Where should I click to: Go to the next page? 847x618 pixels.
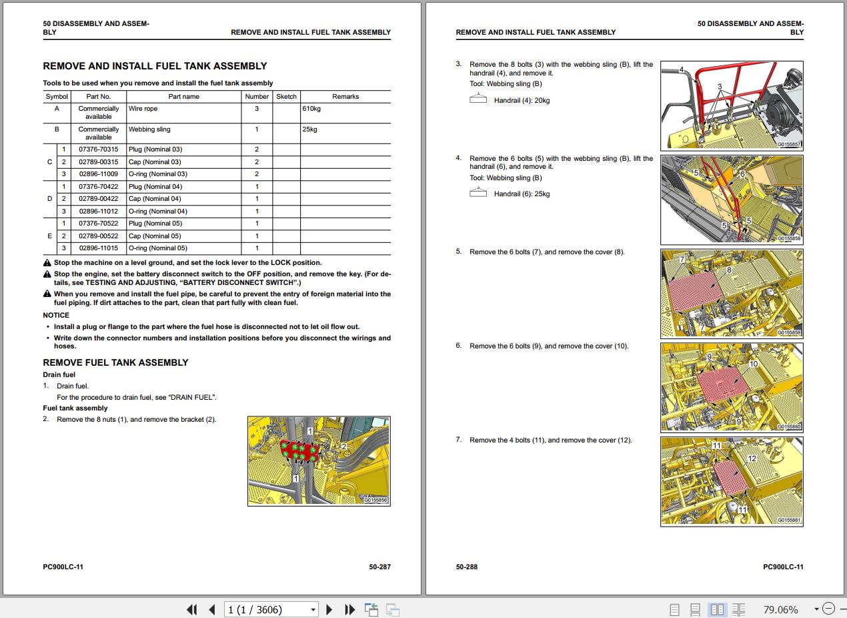329,609
